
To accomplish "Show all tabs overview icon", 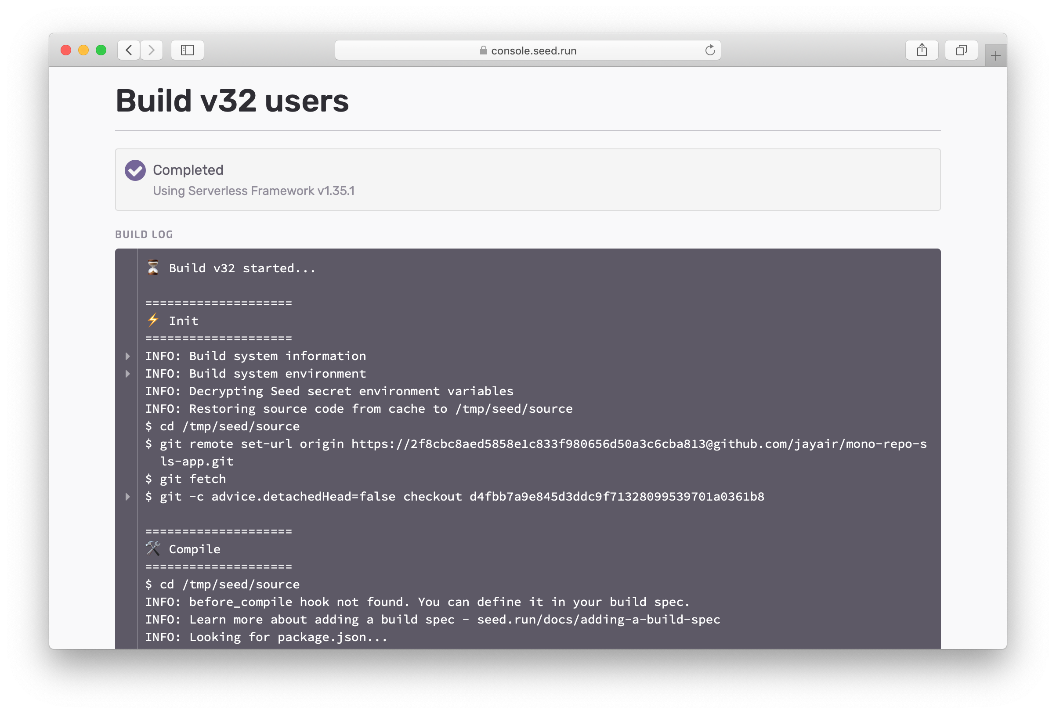I will point(961,50).
